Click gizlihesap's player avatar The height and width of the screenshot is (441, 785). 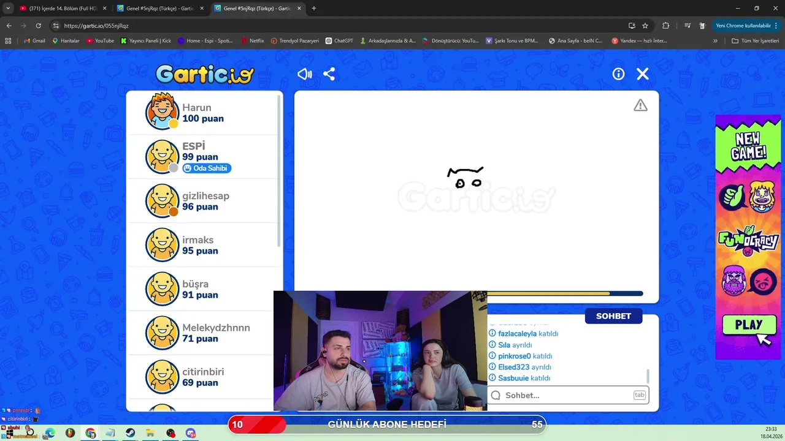(162, 201)
